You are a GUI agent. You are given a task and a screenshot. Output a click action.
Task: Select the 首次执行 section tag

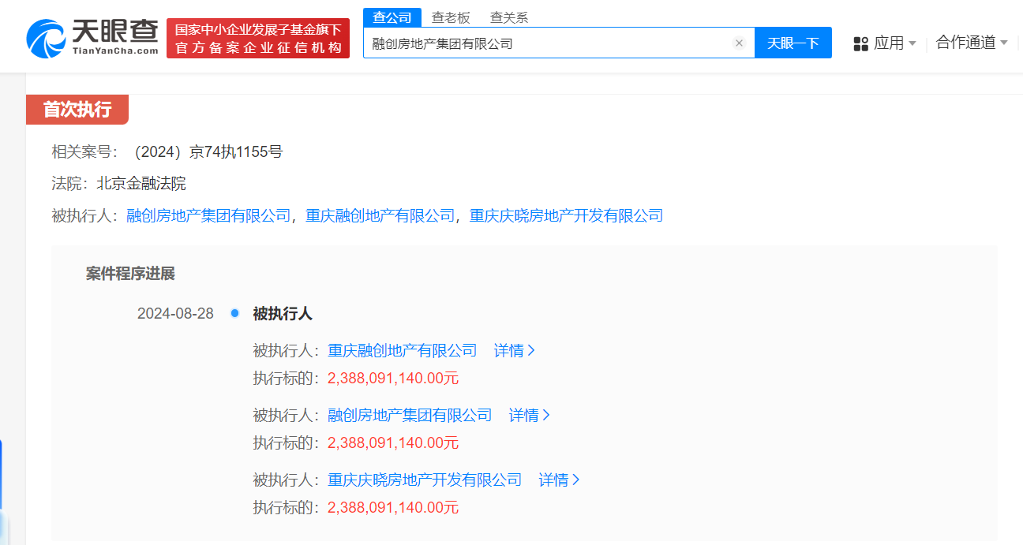77,110
